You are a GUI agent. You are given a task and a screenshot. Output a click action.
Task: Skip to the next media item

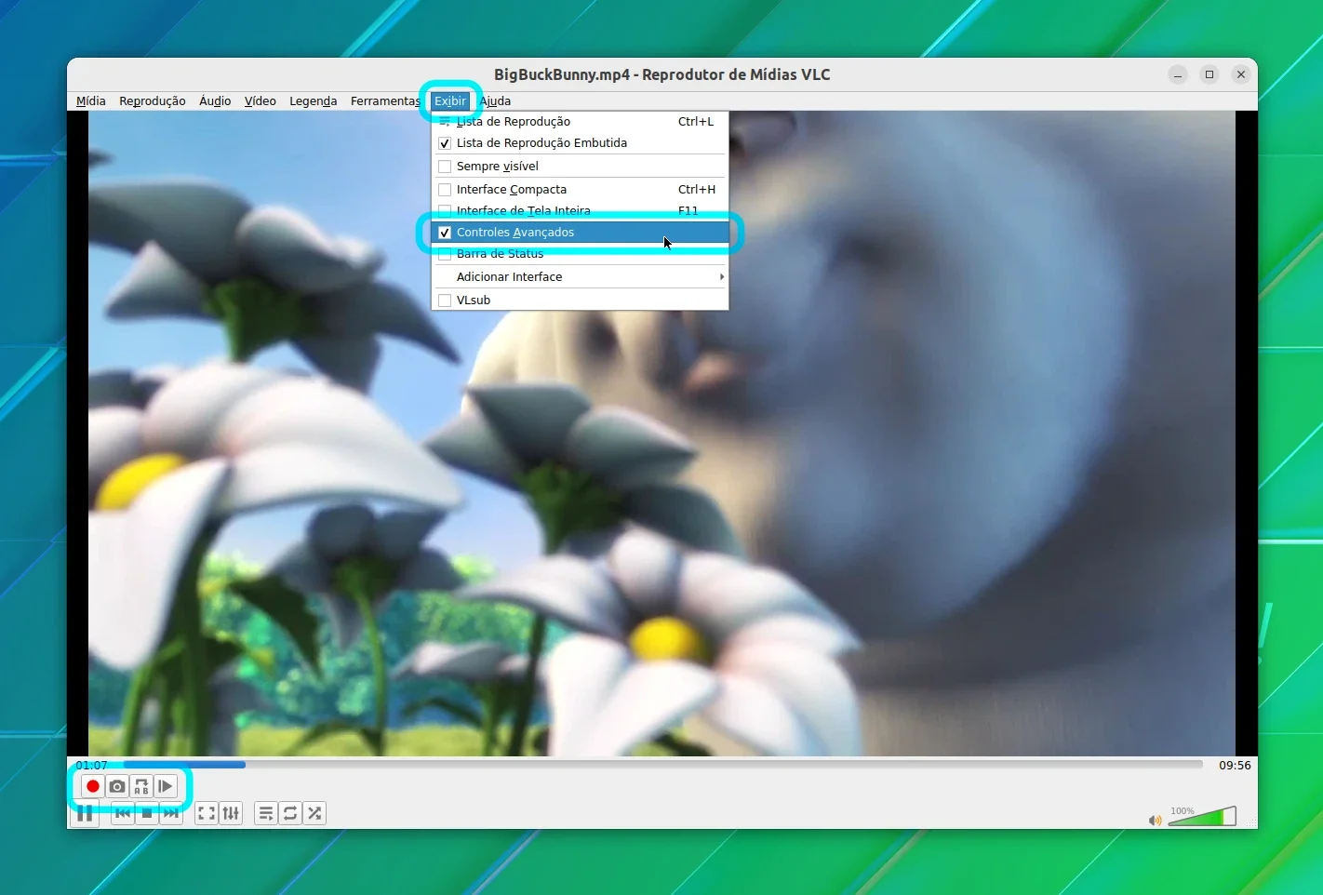[x=171, y=813]
